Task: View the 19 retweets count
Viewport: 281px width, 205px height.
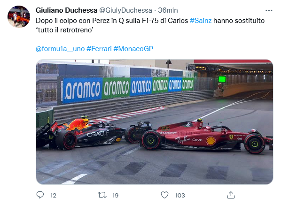Action: coord(115,195)
